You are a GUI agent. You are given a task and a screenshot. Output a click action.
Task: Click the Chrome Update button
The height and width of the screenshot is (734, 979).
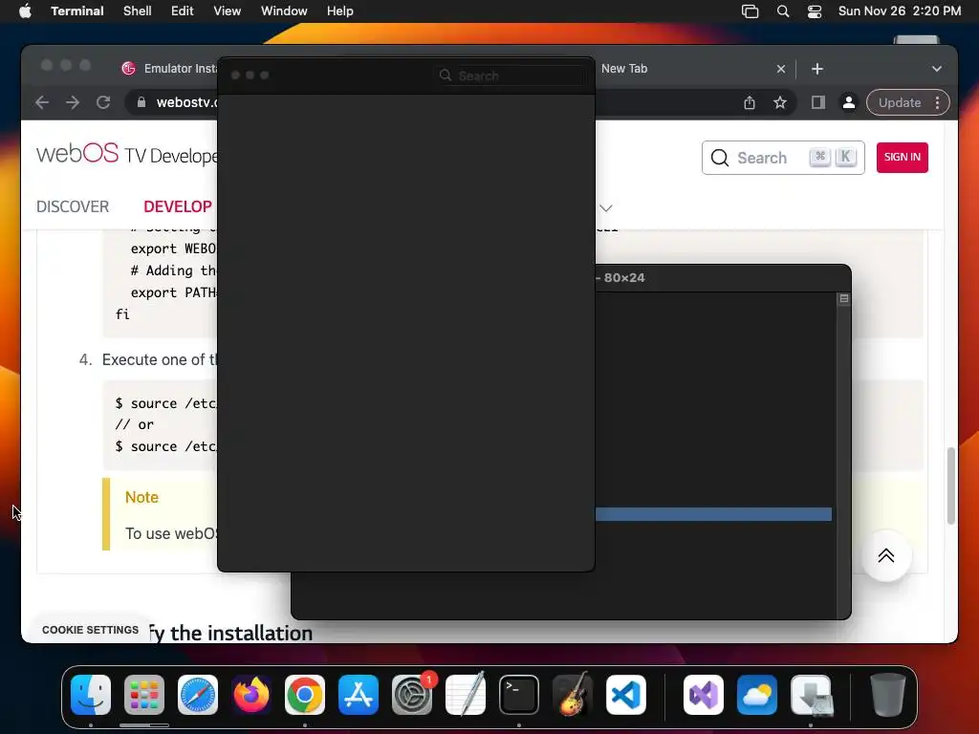(x=900, y=102)
